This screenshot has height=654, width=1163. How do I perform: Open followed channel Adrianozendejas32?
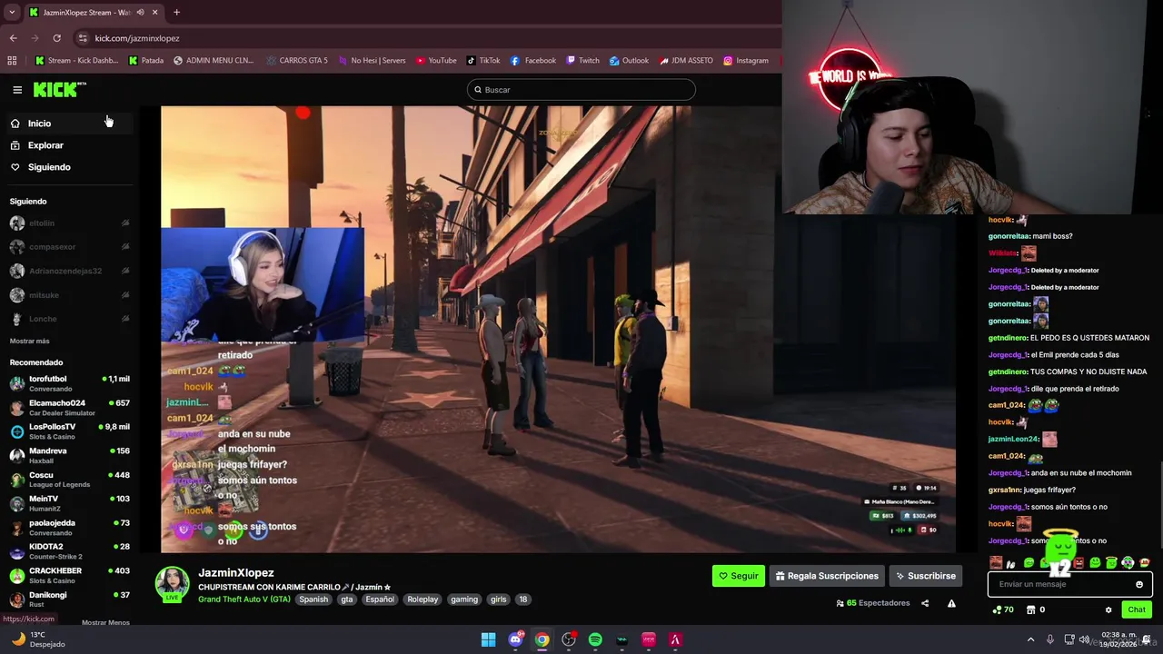69,271
